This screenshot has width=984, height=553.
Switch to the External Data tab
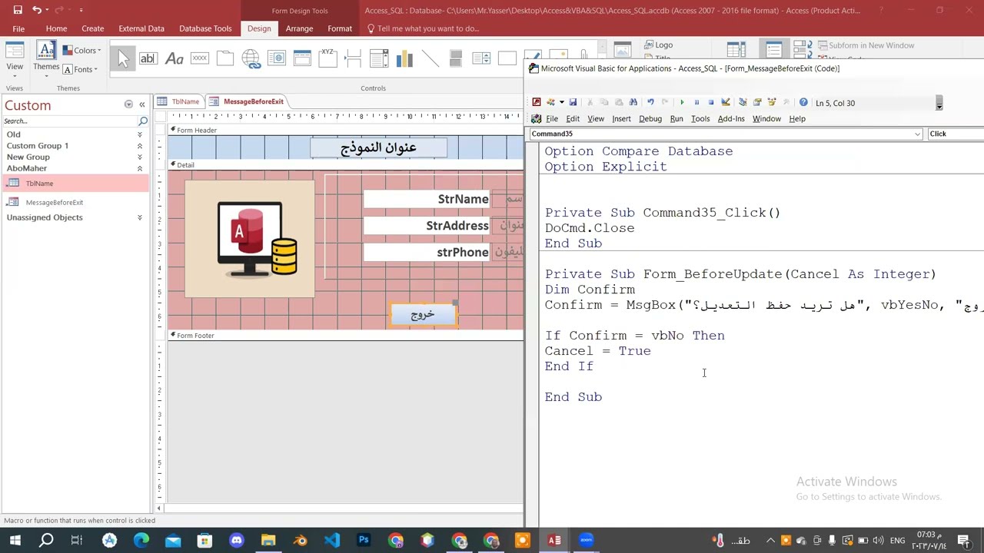[x=141, y=28]
